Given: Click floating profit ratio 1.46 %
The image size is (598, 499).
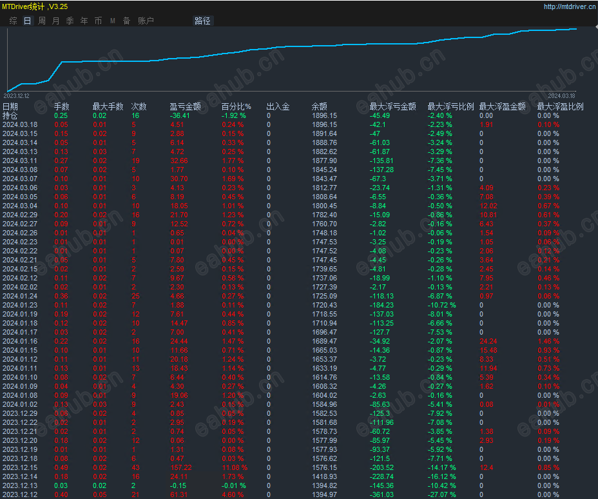Looking at the screenshot, I should point(548,342).
